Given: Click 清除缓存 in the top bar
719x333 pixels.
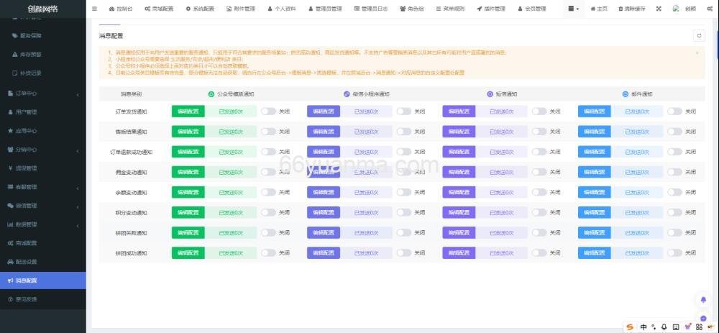Looking at the screenshot, I should (631, 9).
